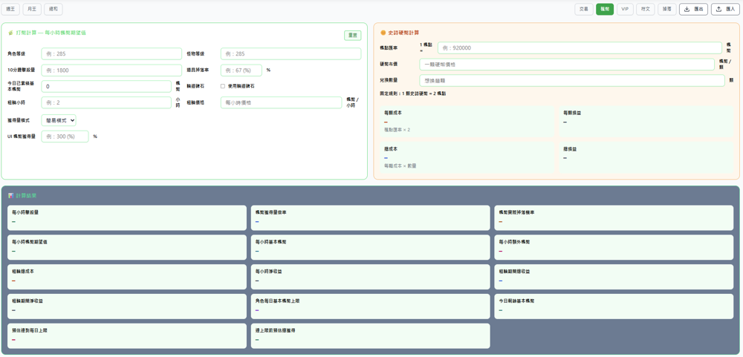
Task: Click the 今日剩餘基本楓幣 result card
Action: click(x=614, y=307)
